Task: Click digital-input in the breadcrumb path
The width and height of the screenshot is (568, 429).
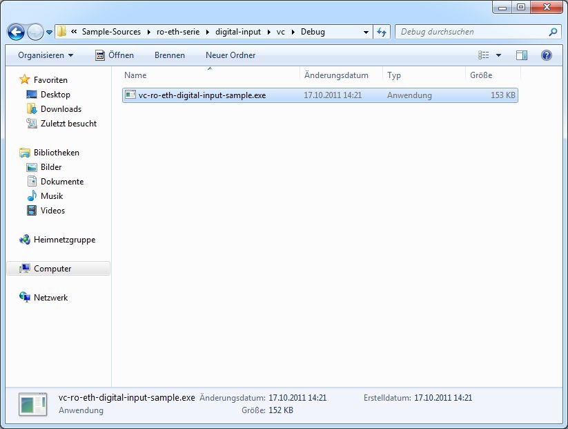Action: (x=239, y=32)
